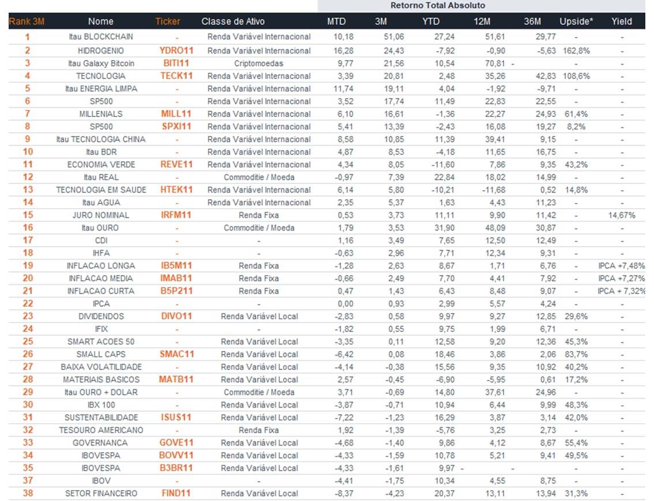This screenshot has width=654, height=501.
Task: Click the 14,67% yield value
Action: click(x=622, y=215)
